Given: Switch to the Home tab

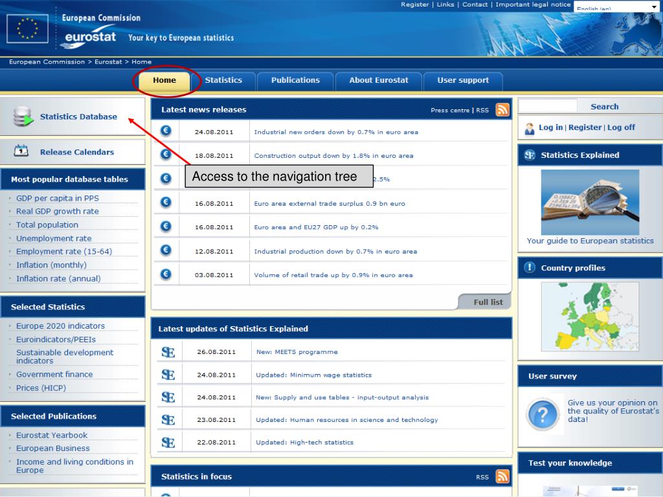Looking at the screenshot, I should click(164, 80).
